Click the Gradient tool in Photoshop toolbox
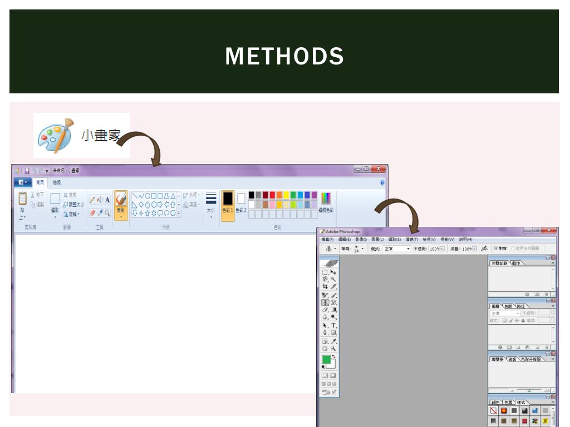 pos(333,310)
